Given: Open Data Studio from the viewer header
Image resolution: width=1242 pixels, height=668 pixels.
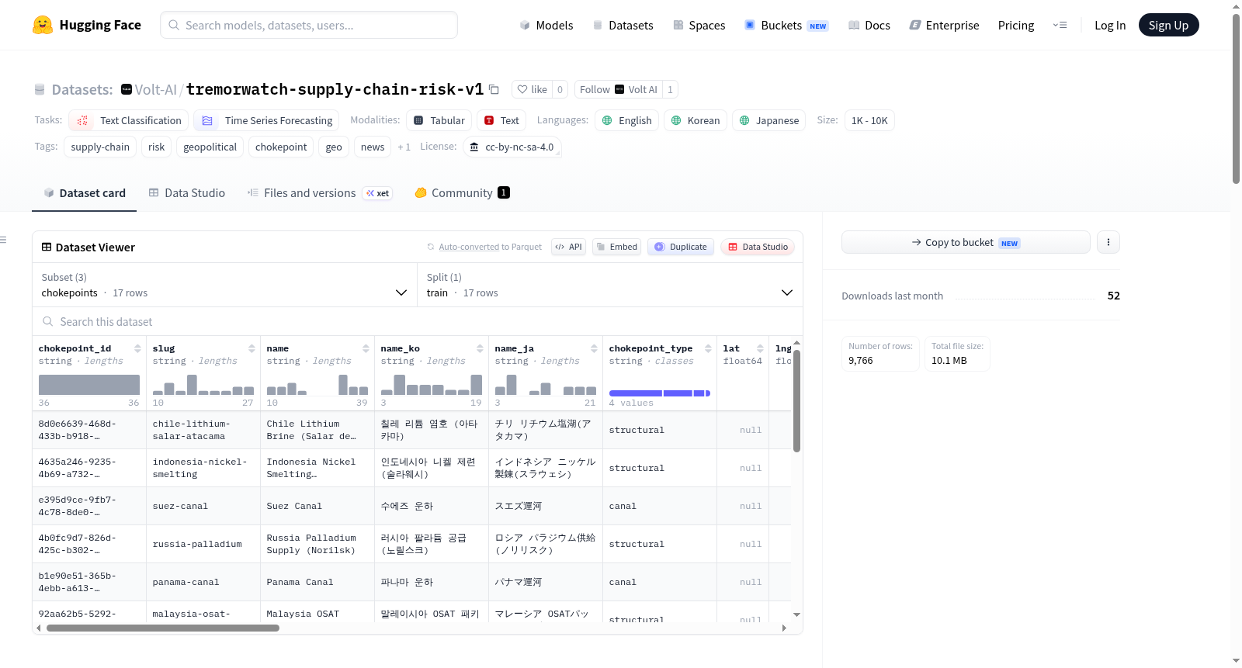Looking at the screenshot, I should pyautogui.click(x=758, y=247).
